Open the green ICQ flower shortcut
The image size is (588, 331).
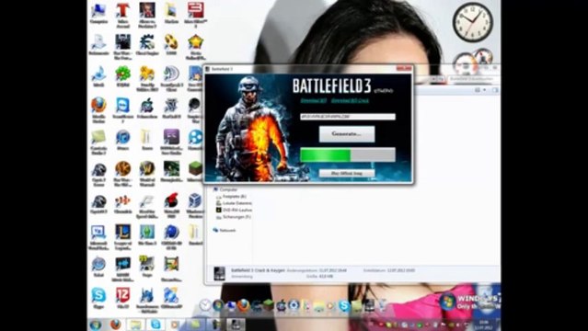122,76
